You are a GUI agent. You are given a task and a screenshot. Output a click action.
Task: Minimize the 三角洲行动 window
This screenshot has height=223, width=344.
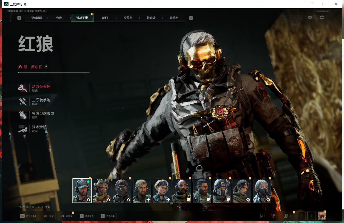311,4
